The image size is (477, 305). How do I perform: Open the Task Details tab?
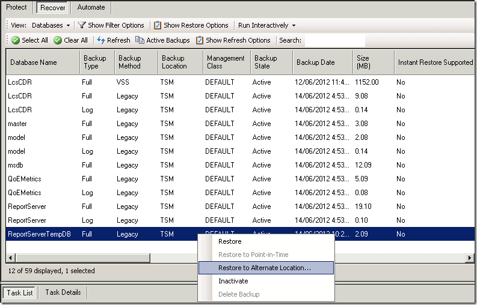coord(64,292)
